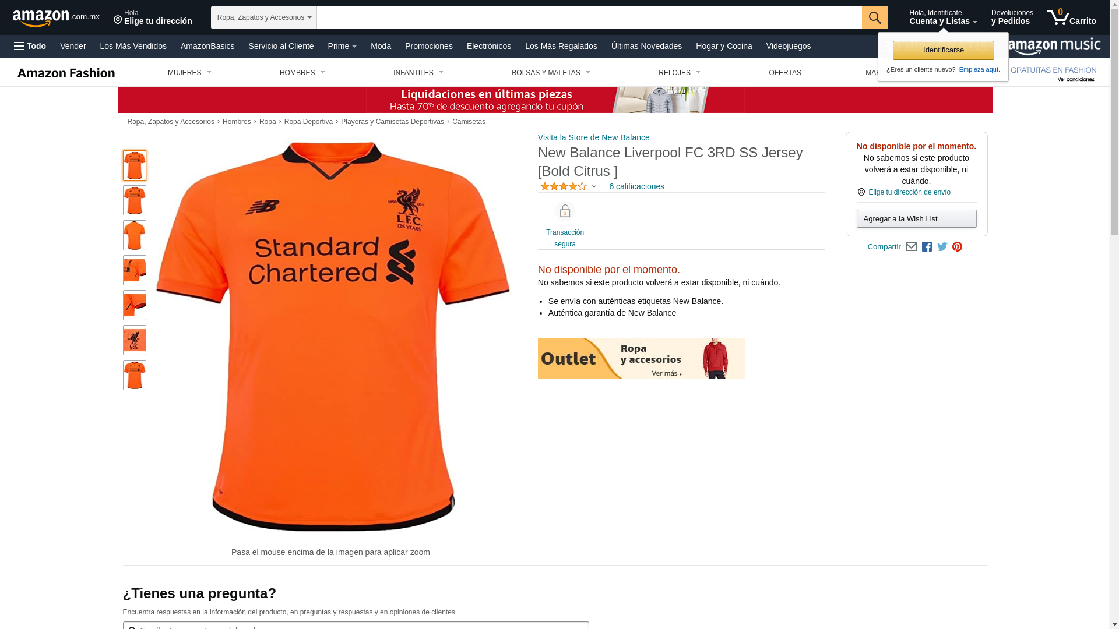Share via email envelope icon
This screenshot has width=1119, height=629.
911,247
